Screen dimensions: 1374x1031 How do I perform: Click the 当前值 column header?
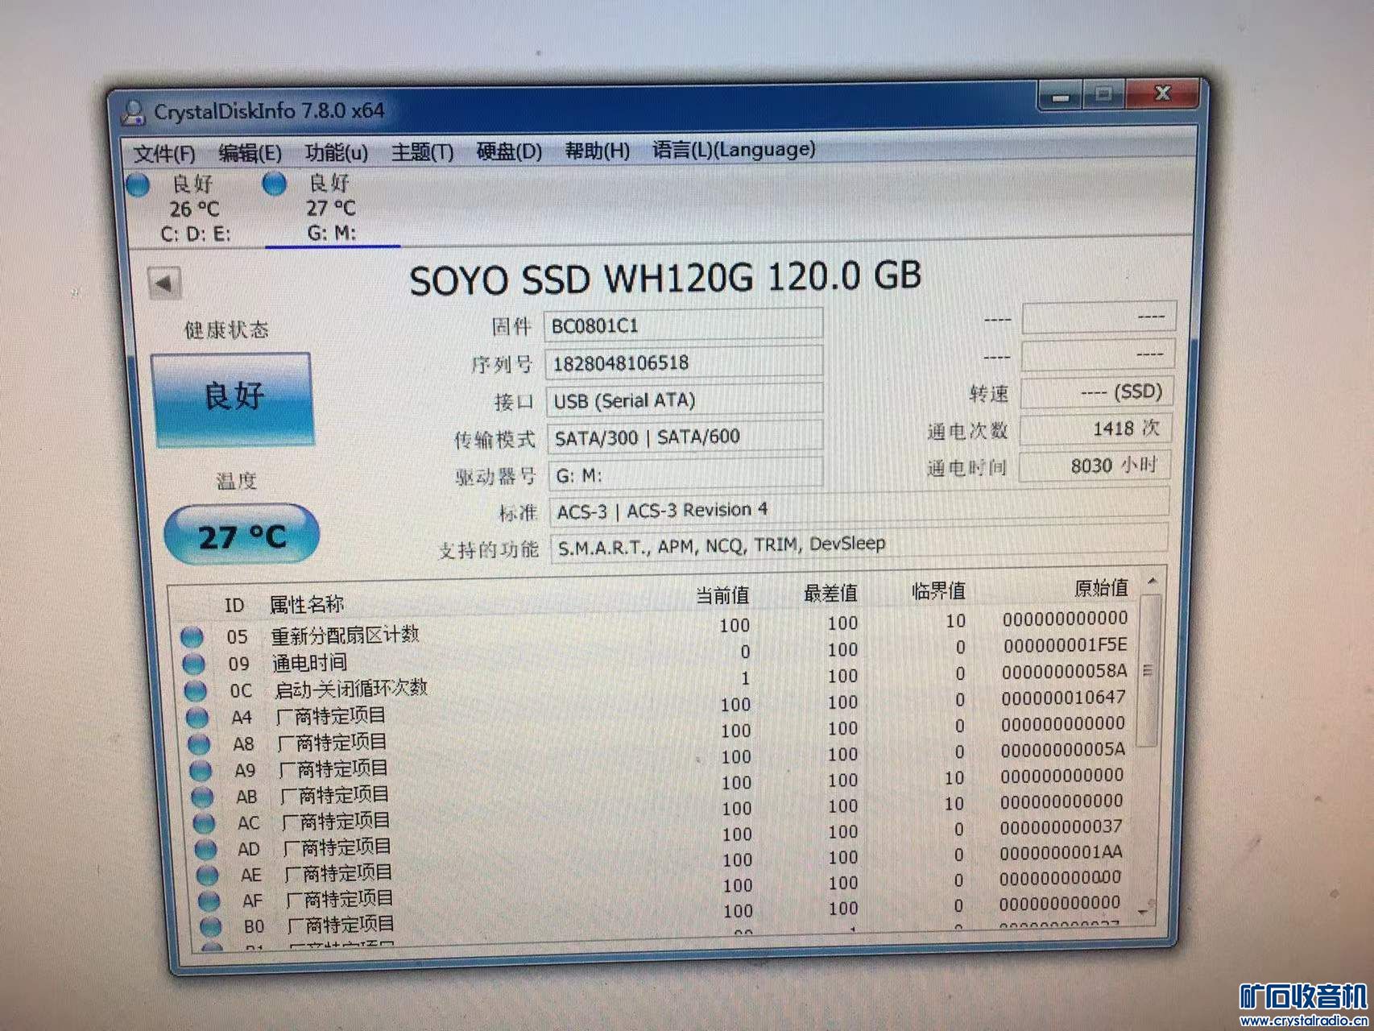click(722, 595)
